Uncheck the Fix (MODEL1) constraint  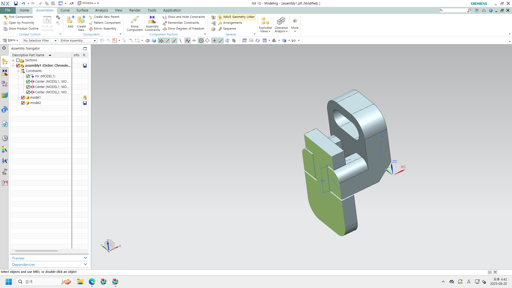coord(28,76)
